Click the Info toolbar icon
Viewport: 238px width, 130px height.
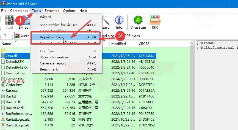pos(119,20)
